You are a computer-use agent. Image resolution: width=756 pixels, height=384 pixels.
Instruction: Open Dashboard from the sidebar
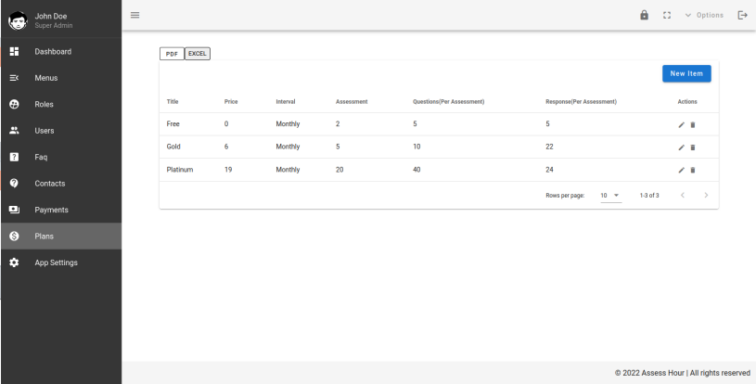point(53,51)
